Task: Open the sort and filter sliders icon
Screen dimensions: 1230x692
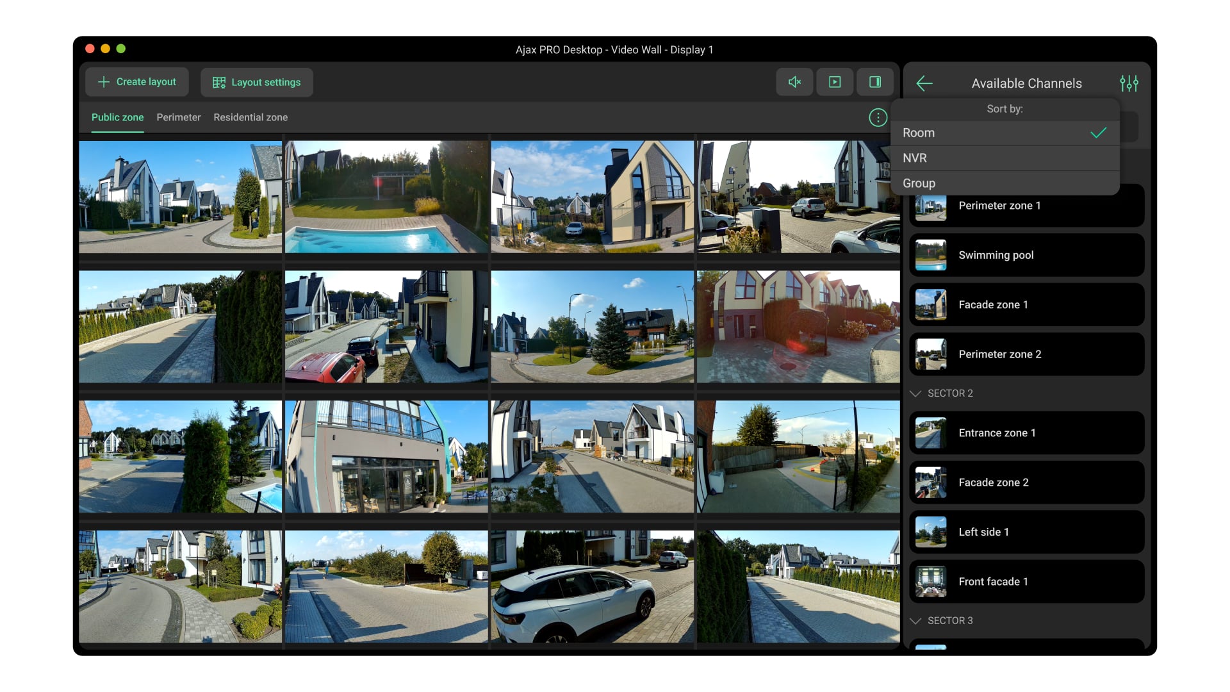Action: [x=1129, y=83]
